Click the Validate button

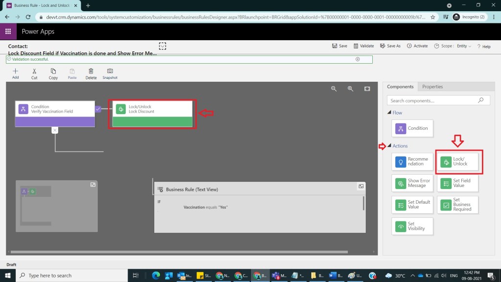[x=363, y=46]
